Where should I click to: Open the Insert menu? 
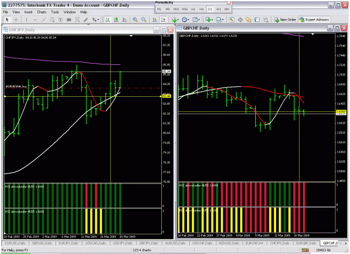coord(29,12)
